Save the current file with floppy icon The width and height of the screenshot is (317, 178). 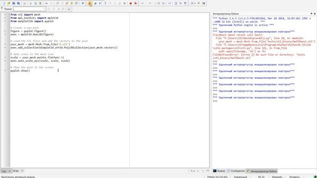pyautogui.click(x=13, y=3)
